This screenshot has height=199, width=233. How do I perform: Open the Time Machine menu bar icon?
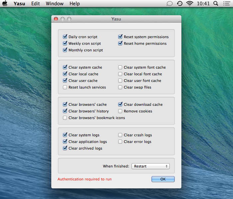point(180,3)
